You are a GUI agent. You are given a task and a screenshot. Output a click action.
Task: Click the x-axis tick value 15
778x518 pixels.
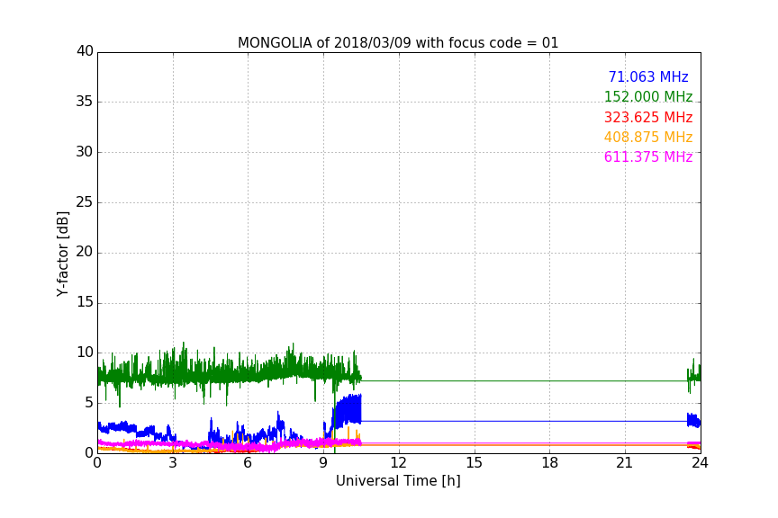point(475,463)
